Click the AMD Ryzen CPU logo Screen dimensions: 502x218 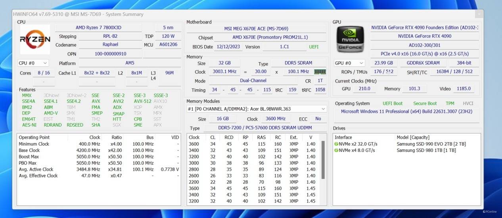(35, 39)
